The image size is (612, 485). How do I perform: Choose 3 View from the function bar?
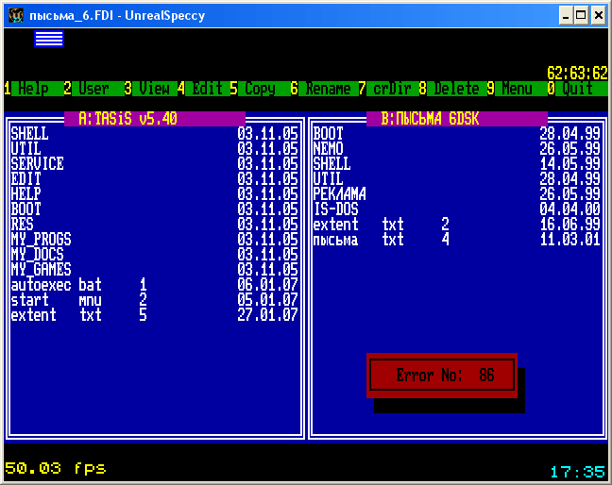146,89
